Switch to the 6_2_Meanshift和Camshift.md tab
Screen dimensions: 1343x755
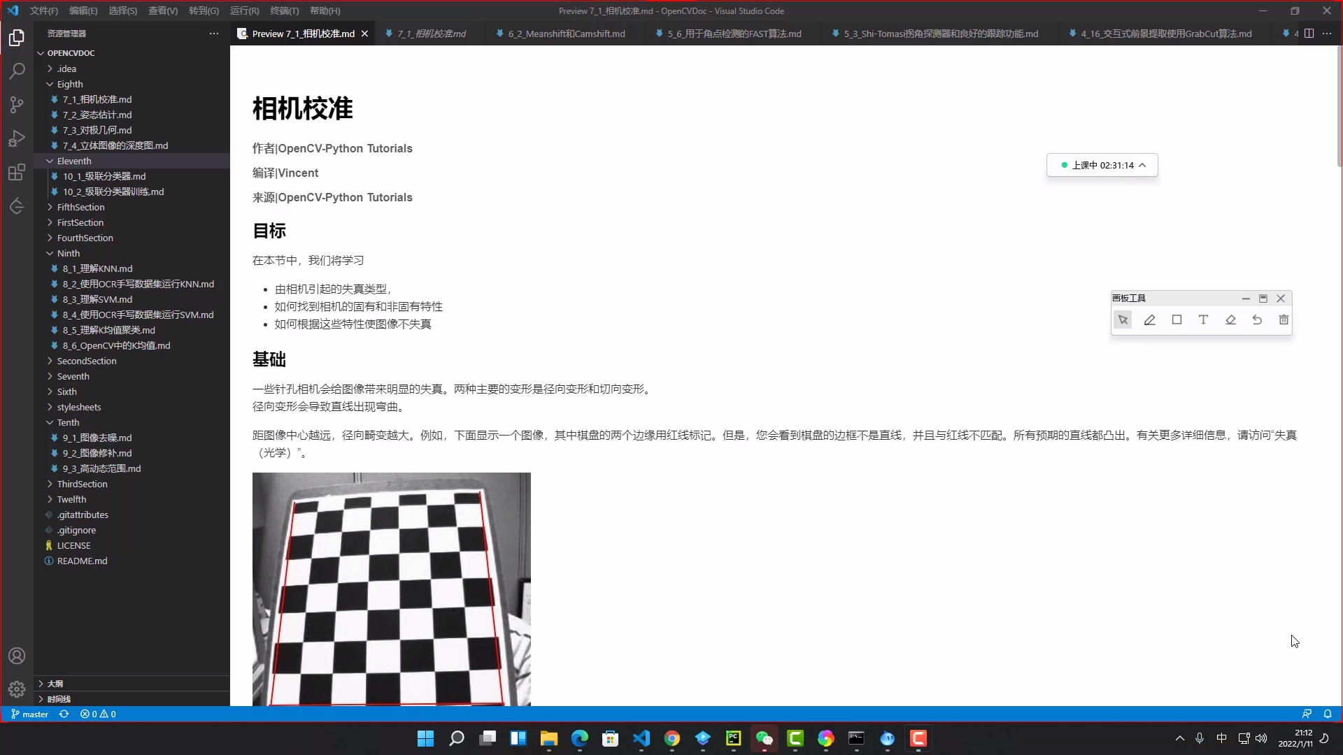pyautogui.click(x=564, y=33)
